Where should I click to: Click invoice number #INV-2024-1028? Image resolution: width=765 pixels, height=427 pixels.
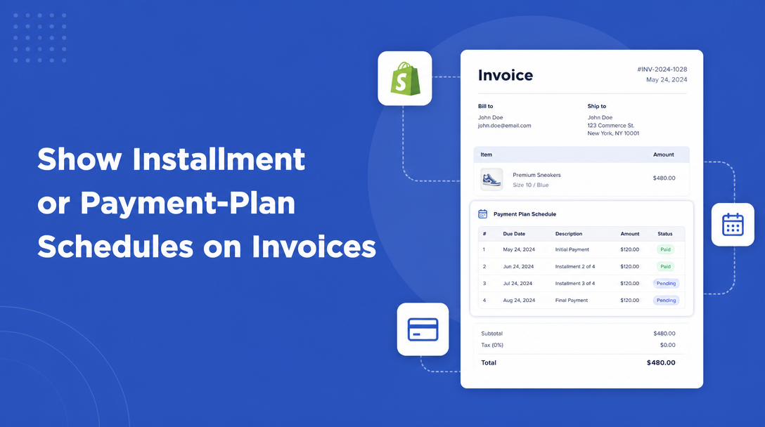[x=662, y=70]
